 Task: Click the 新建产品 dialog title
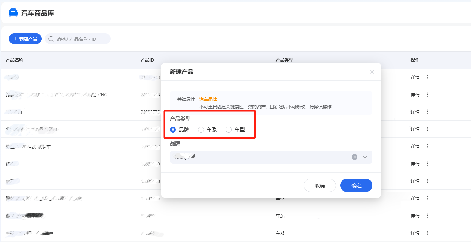pyautogui.click(x=182, y=72)
